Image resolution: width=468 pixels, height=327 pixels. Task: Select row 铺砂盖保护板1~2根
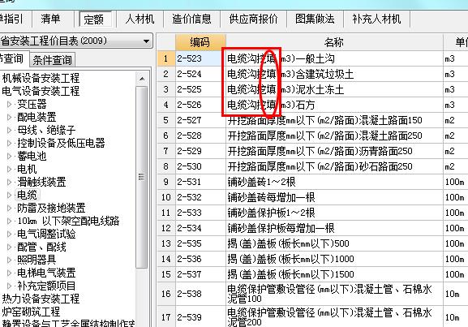pos(334,213)
